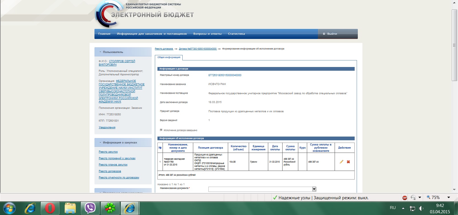Open 'Вопросы и ответы' menu item
458x215 pixels.
tap(207, 34)
